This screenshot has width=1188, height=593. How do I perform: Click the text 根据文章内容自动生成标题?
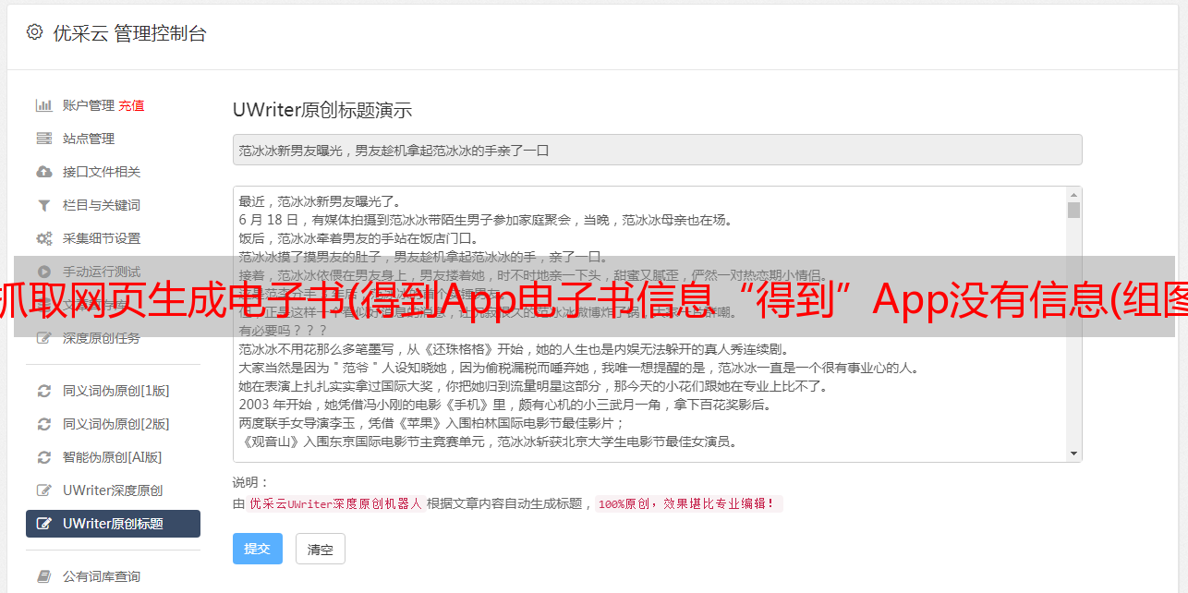[x=504, y=504]
